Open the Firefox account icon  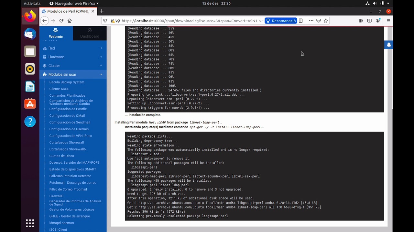(x=378, y=21)
